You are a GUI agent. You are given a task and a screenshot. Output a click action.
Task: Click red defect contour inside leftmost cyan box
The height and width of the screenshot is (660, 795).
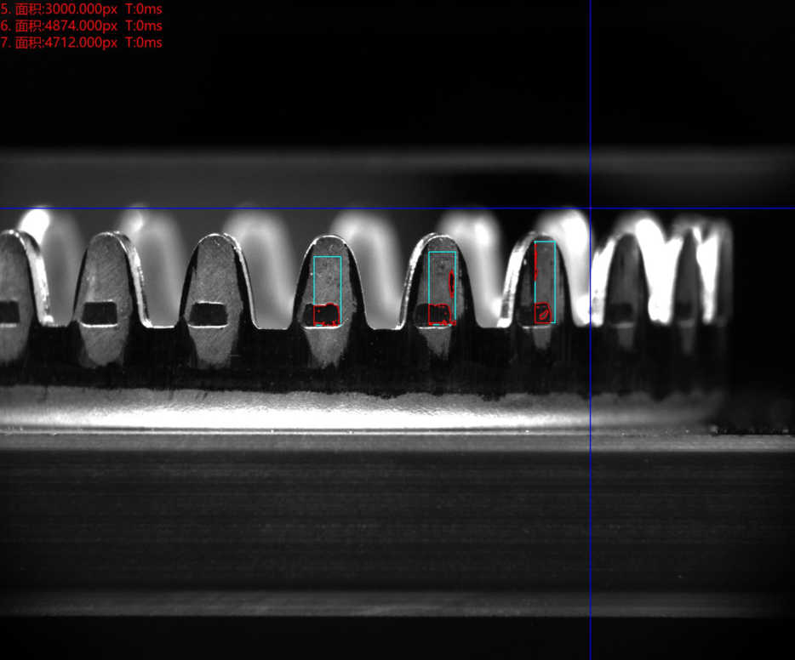coord(326,316)
